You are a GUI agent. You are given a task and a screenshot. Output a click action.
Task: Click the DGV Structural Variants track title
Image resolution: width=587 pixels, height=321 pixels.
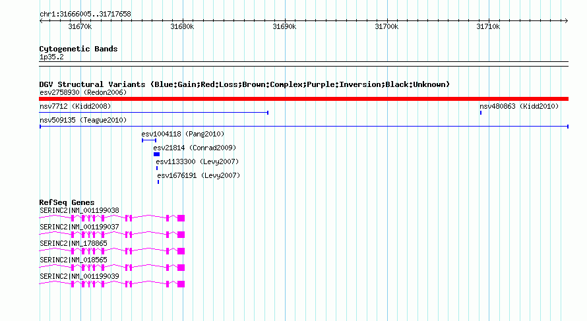pos(245,84)
